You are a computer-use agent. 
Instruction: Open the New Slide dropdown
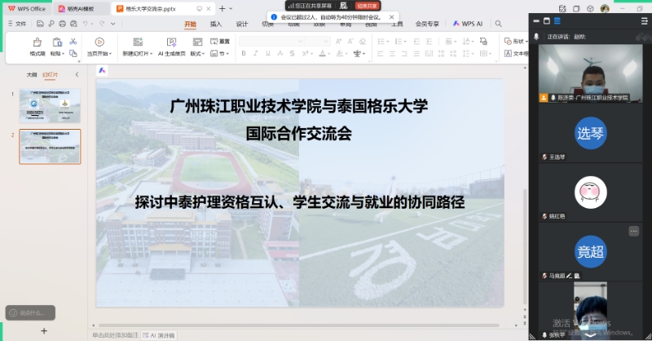136,54
